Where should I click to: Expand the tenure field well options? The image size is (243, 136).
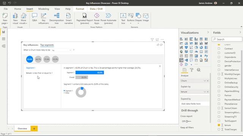point(205,92)
